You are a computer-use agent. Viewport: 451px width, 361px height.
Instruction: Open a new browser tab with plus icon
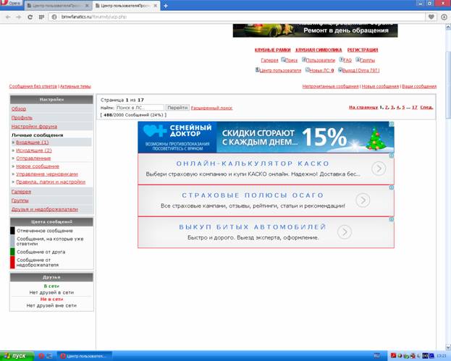point(166,5)
